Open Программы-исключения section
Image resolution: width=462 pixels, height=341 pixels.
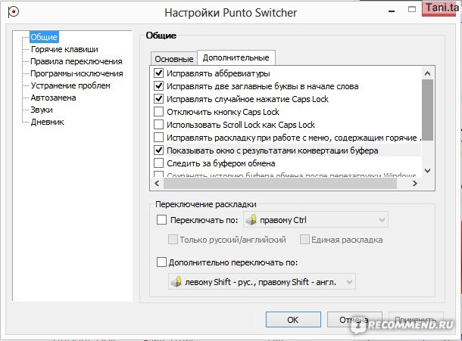click(76, 73)
